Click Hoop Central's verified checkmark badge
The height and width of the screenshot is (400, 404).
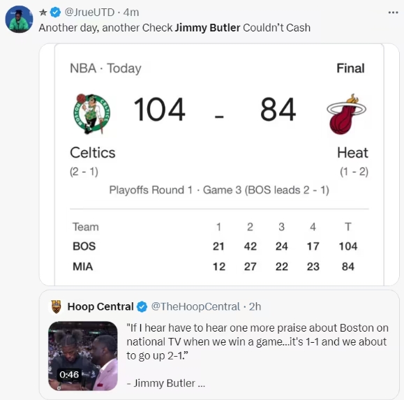[x=142, y=306]
